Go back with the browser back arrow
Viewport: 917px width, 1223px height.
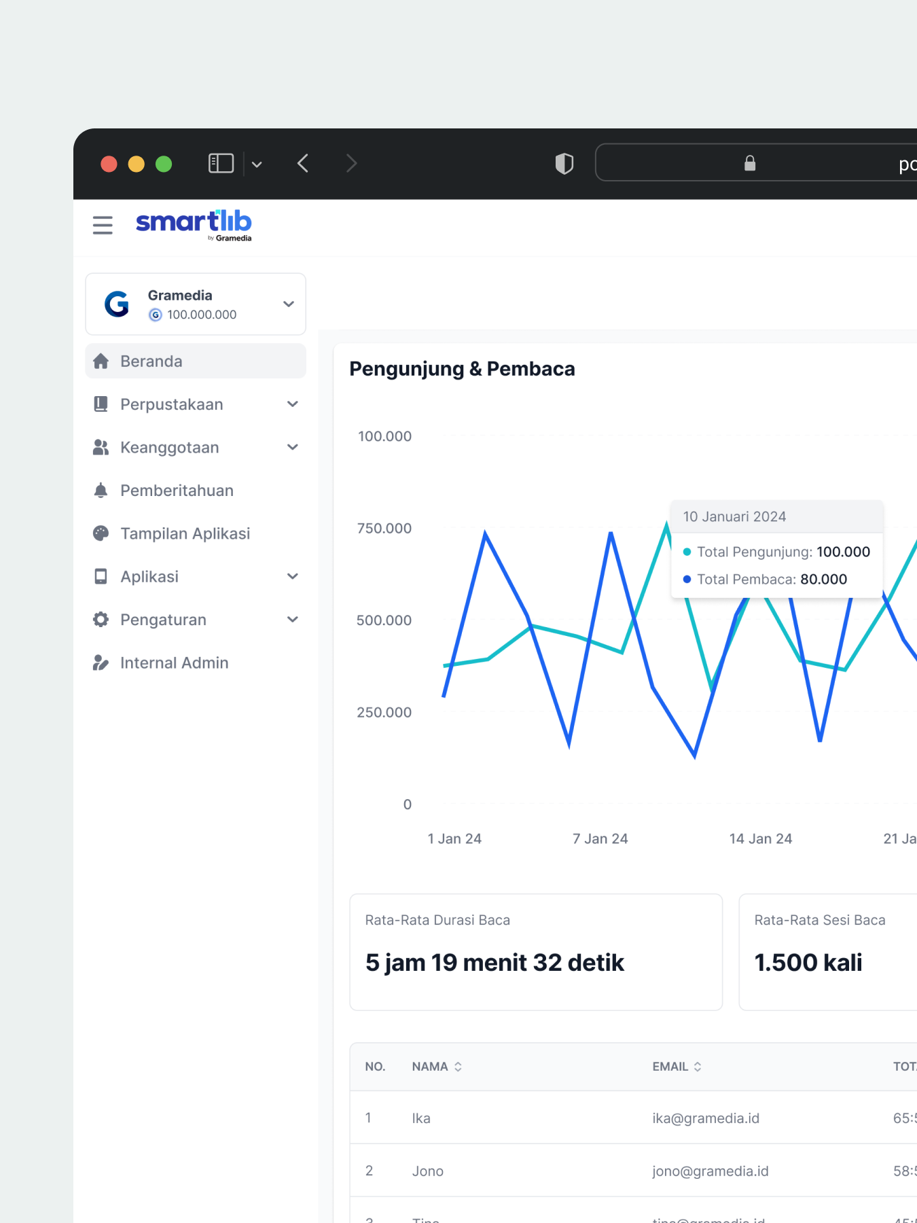tap(303, 164)
